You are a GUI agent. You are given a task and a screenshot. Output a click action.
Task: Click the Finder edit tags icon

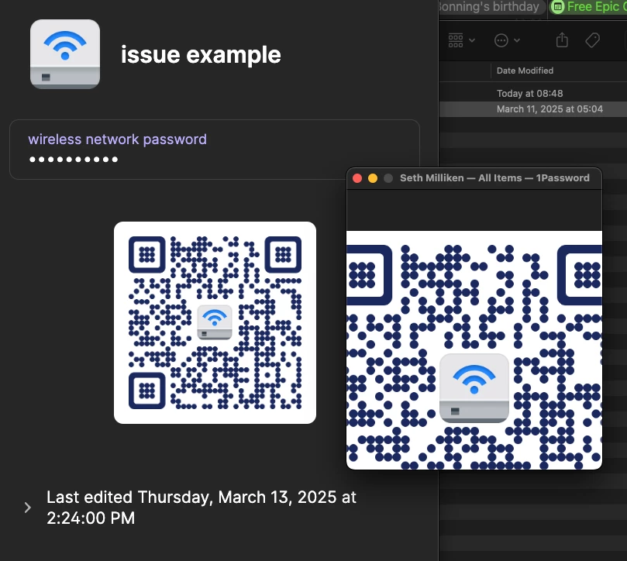point(592,40)
